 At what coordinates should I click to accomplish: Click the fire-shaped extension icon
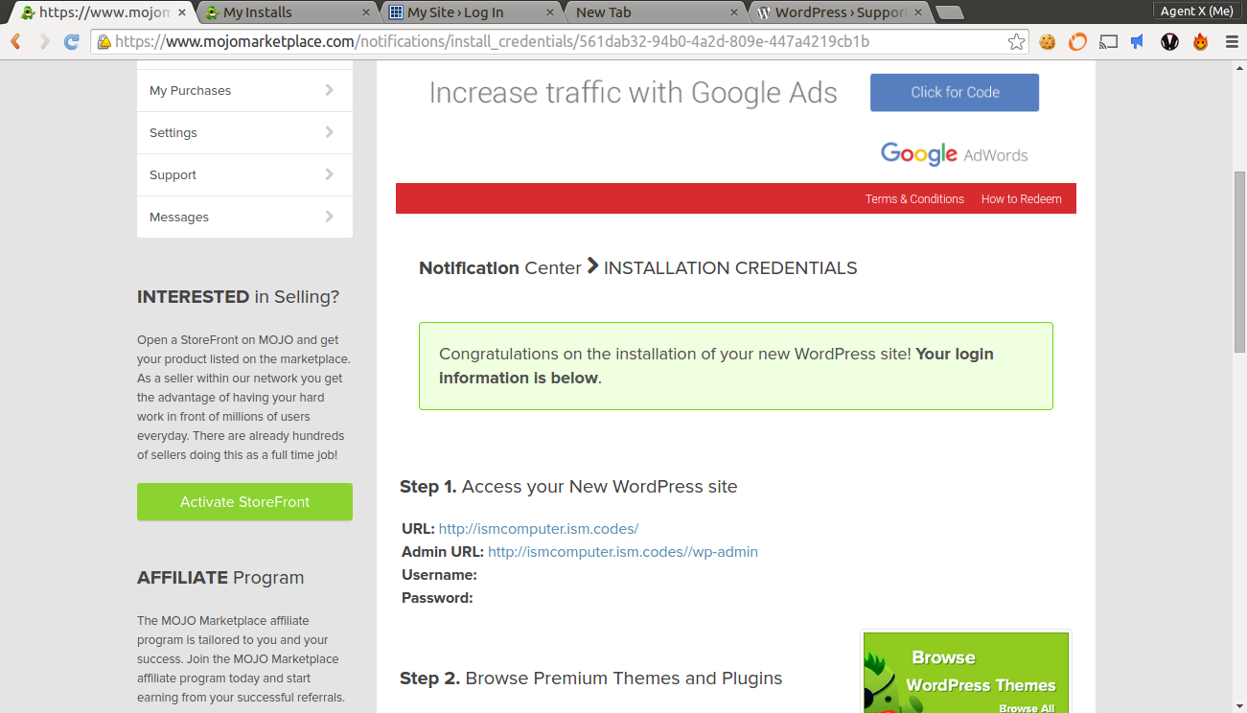point(1200,42)
